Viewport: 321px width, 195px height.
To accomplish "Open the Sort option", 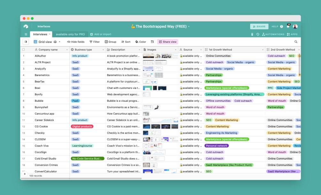I will [126, 42].
